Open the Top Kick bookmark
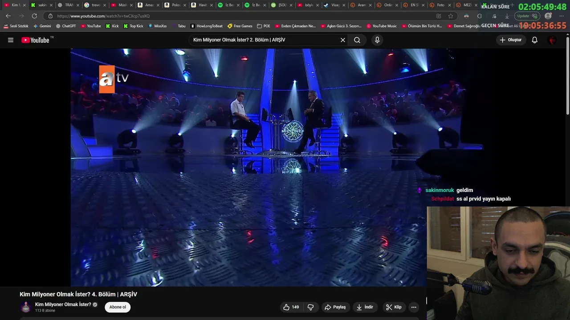This screenshot has height=320, width=570. point(133,26)
